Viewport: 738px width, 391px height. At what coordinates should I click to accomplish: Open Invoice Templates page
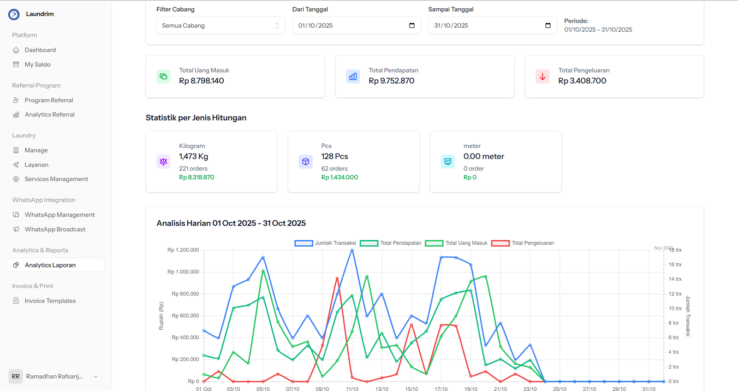50,301
